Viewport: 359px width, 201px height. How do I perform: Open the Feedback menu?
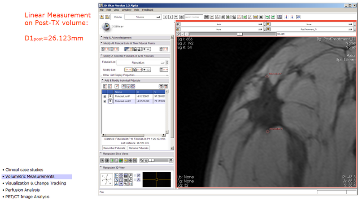tap(148, 10)
